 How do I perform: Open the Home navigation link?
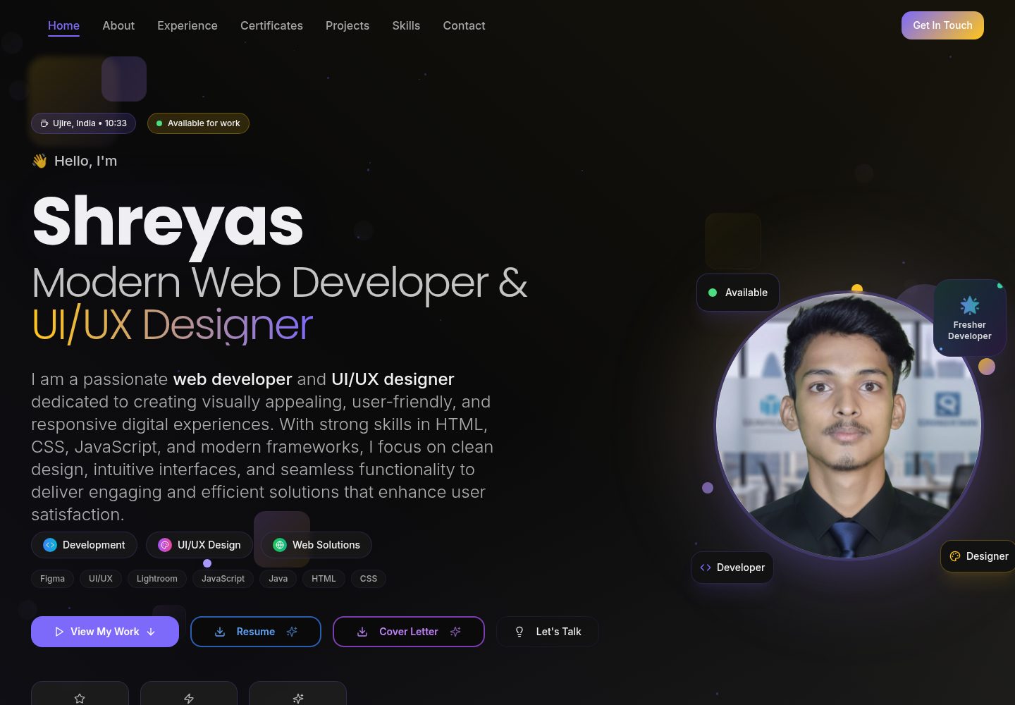click(x=63, y=25)
